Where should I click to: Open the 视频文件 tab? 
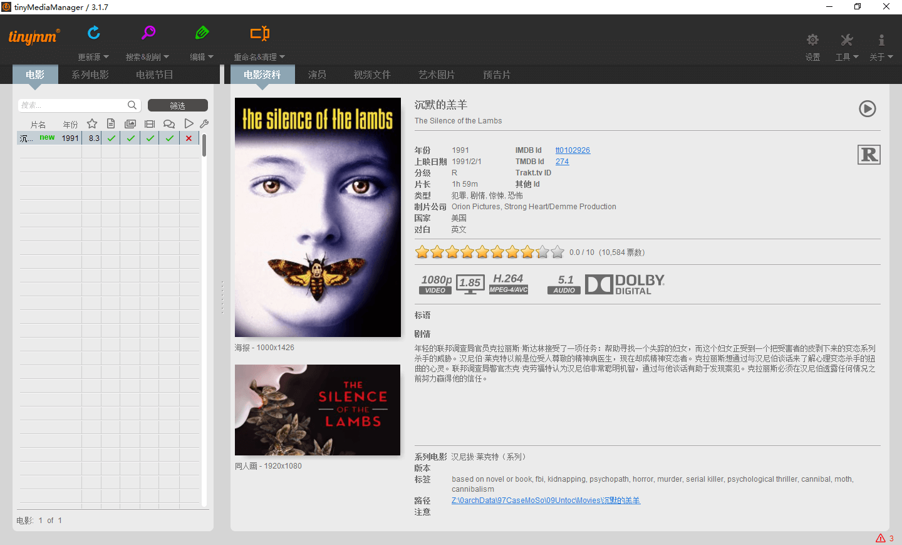click(x=372, y=75)
